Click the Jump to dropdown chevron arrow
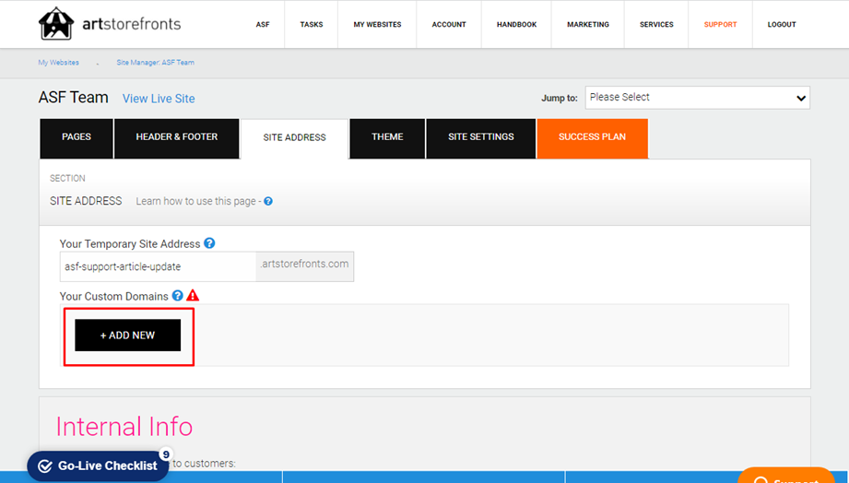This screenshot has width=849, height=483. (801, 99)
